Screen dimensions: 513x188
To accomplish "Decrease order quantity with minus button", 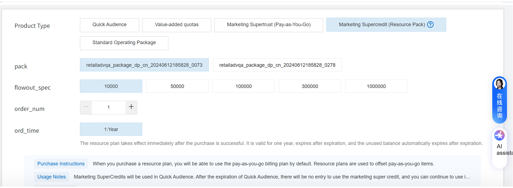I will point(86,107).
